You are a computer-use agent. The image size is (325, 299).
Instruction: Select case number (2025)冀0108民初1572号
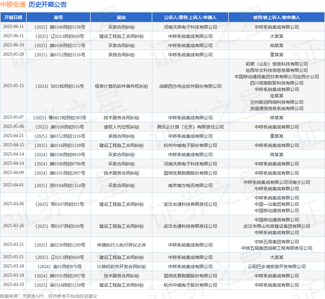click(60, 46)
